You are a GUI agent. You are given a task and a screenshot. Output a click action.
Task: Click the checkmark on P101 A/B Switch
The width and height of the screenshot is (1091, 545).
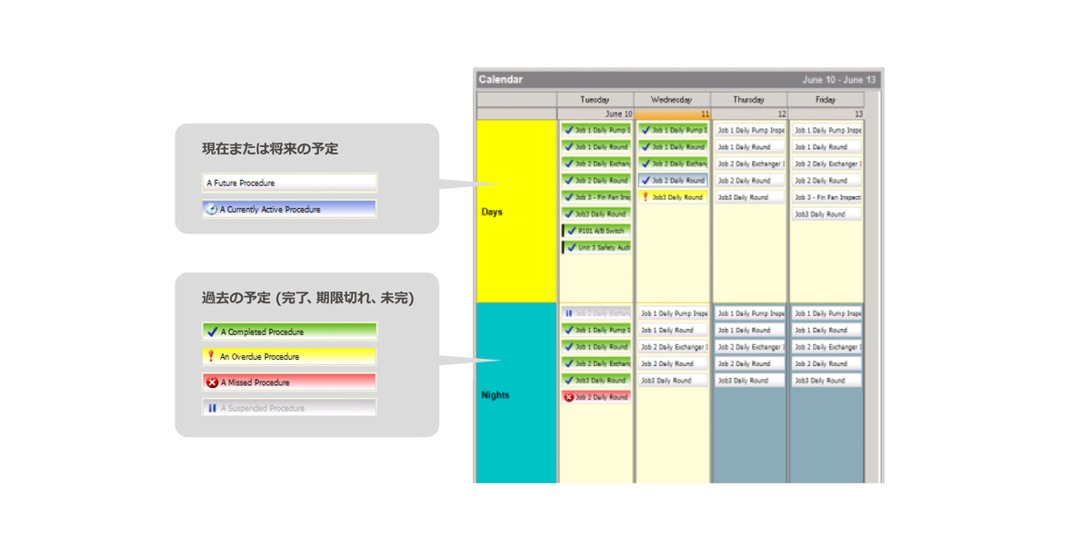coord(572,231)
